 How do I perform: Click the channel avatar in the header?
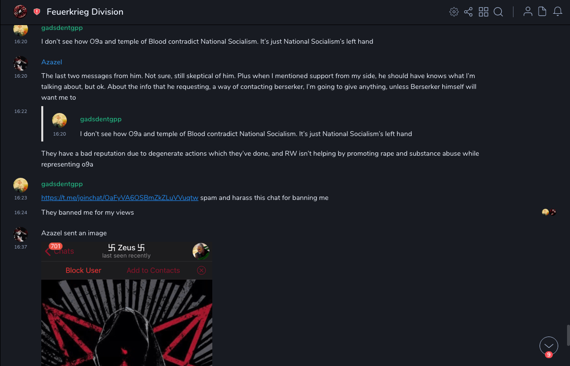20,11
